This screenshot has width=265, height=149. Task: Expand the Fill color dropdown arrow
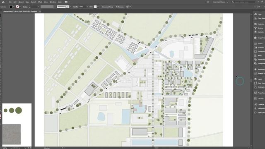(x=14, y=7)
